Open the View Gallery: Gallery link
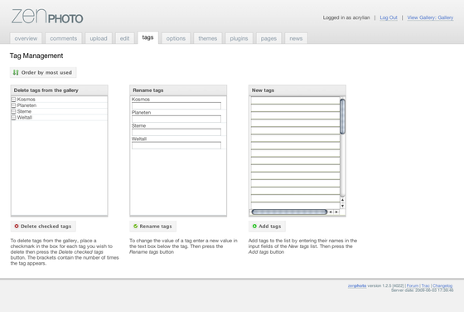This screenshot has height=312, width=464. point(430,17)
